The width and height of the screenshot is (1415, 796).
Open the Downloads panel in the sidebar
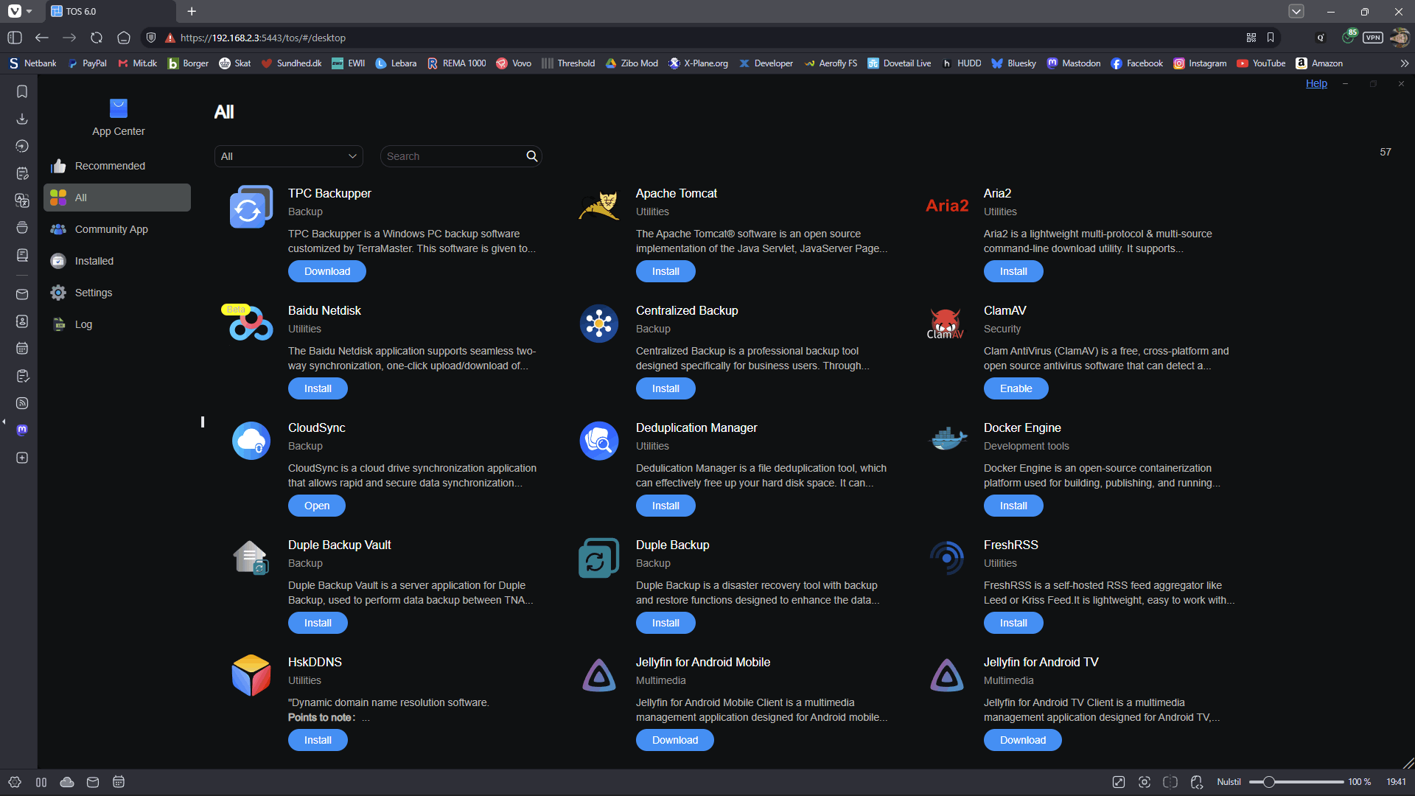pyautogui.click(x=21, y=119)
